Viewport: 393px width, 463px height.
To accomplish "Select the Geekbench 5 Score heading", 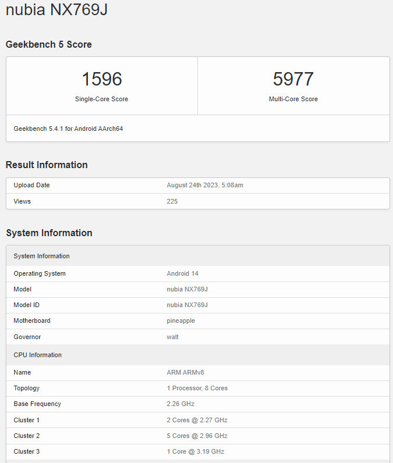I will 49,44.
